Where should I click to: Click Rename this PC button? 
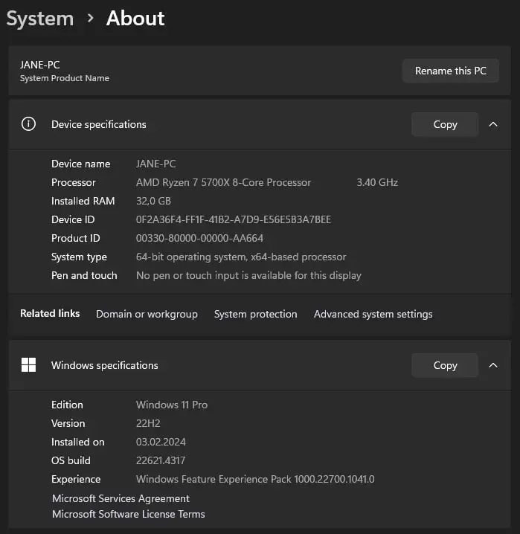coord(451,71)
